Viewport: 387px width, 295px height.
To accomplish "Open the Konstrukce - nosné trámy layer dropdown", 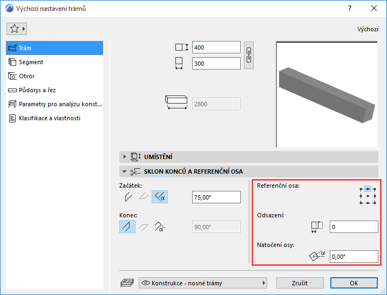I will [203, 283].
